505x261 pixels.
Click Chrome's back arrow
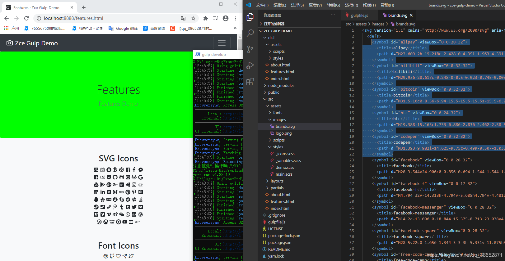point(7,18)
